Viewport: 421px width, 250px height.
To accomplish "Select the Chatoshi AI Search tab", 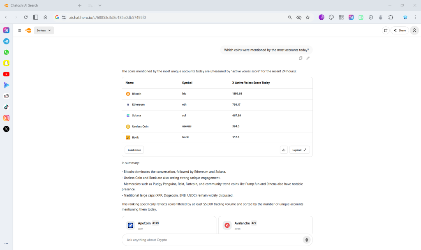I will (x=37, y=5).
